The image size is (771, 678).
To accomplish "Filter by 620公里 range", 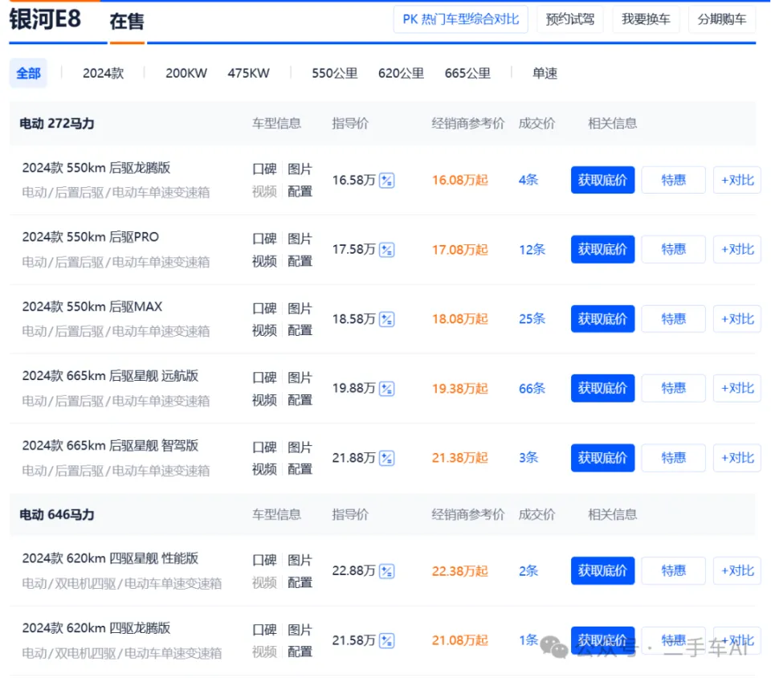I will pos(401,73).
